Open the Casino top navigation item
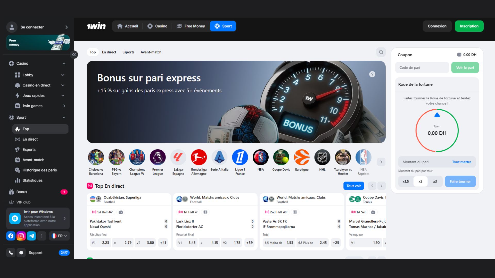 pyautogui.click(x=157, y=26)
